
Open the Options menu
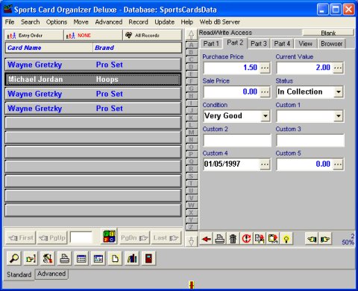[57, 22]
